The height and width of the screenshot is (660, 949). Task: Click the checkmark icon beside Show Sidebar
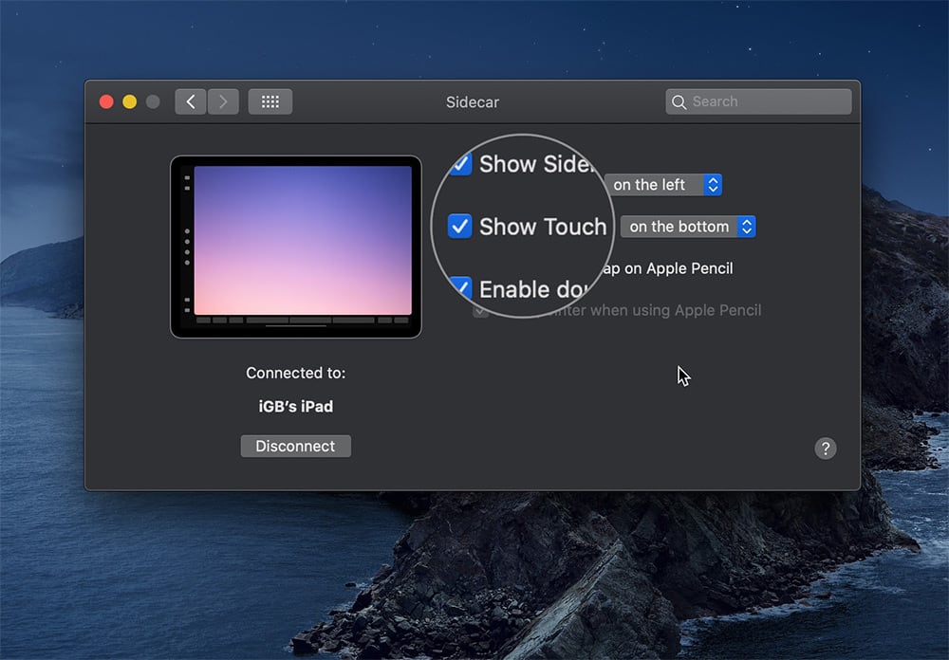[x=460, y=163]
